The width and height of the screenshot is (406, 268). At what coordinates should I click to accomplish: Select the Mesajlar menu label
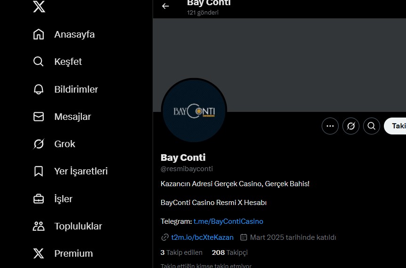pos(73,117)
